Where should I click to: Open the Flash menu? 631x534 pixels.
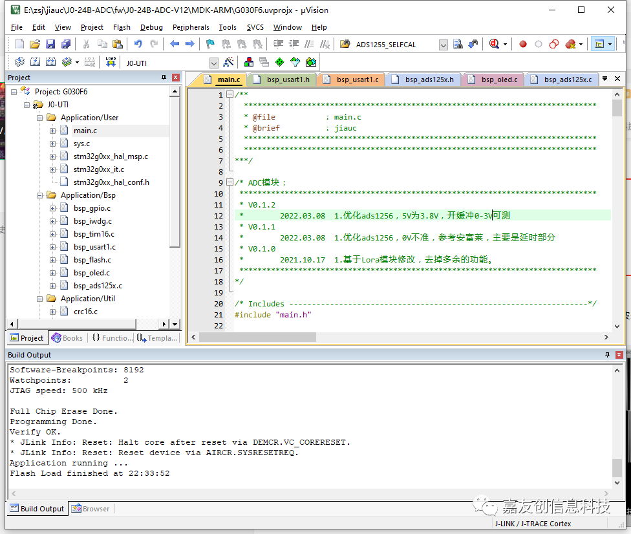pos(122,27)
